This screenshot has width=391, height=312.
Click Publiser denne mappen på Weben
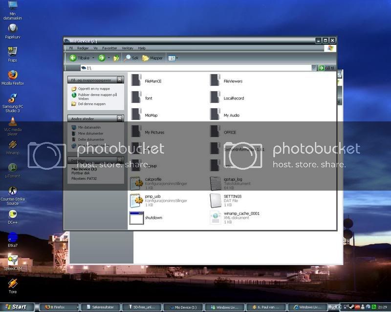pyautogui.click(x=94, y=97)
